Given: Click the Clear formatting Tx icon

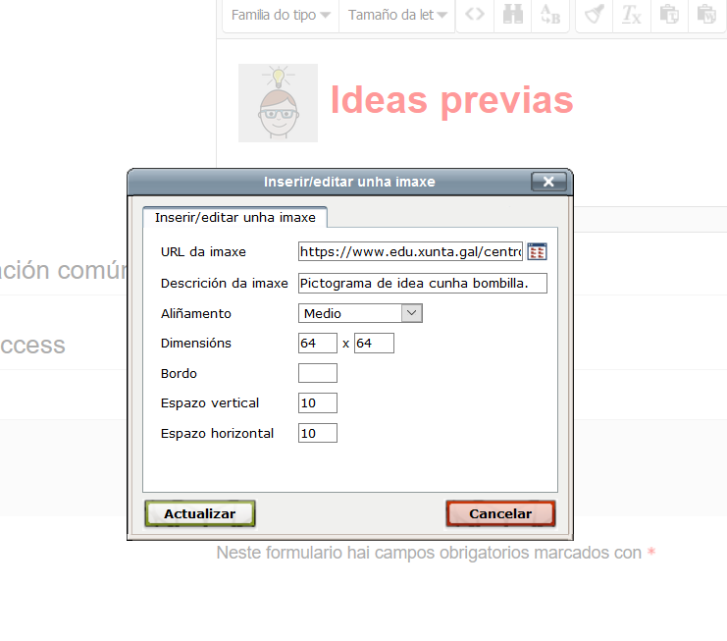Looking at the screenshot, I should point(632,16).
